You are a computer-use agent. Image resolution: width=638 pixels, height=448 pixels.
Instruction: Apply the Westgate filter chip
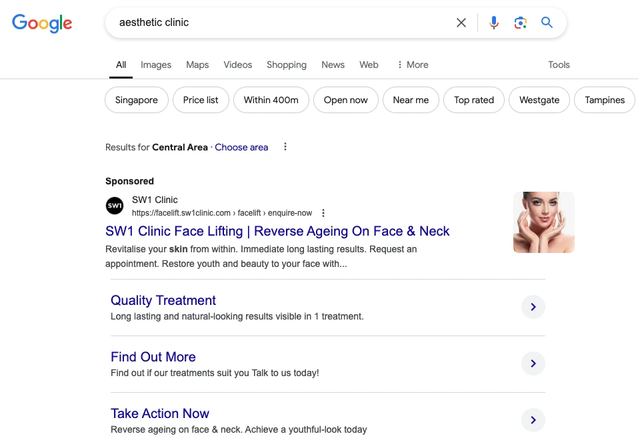coord(539,100)
